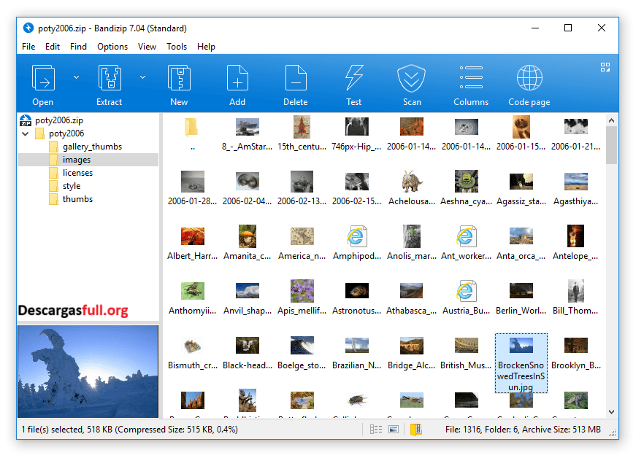Screen dimensions: 644x458
Task: Open the dropdown arrow next to Extract
Action: tap(142, 76)
